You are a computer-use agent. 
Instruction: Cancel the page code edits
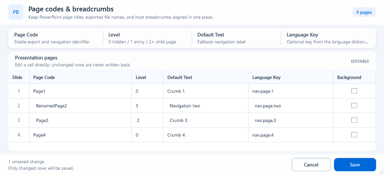tap(311, 165)
